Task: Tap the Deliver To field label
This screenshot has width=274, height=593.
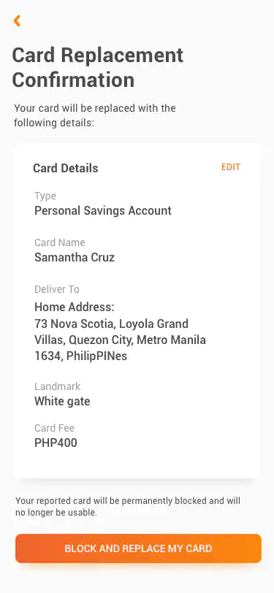Action: [57, 289]
